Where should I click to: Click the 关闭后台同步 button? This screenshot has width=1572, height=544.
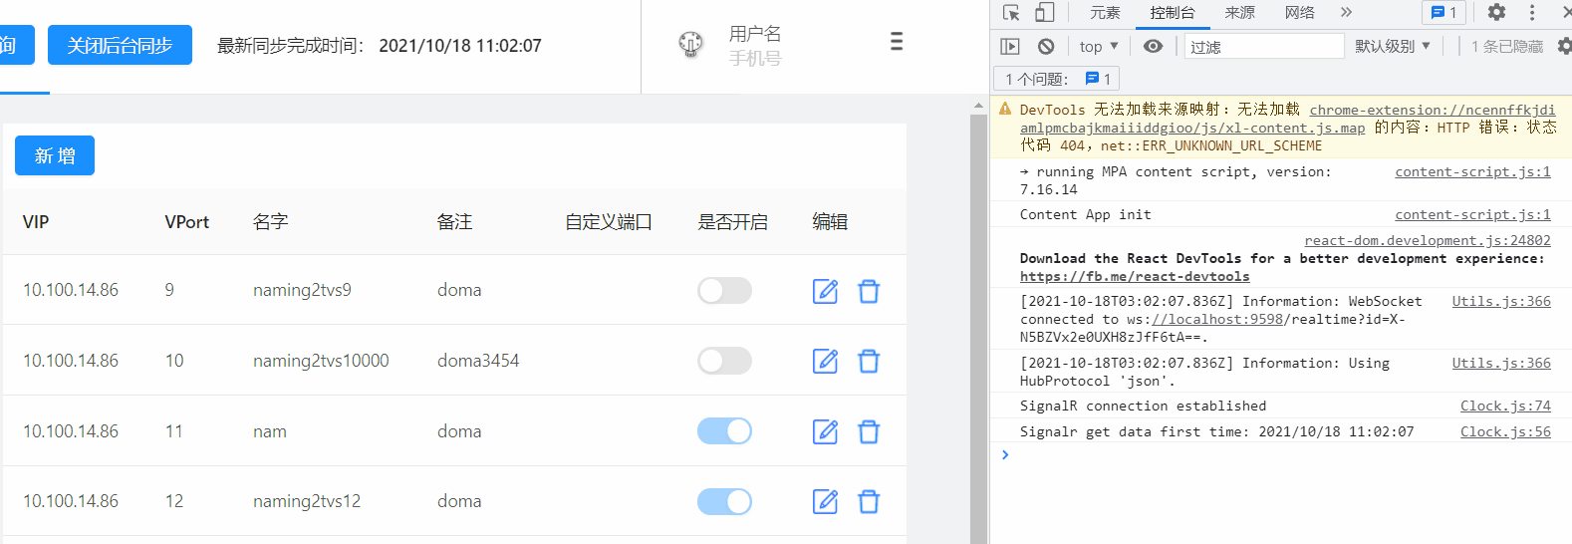point(120,46)
